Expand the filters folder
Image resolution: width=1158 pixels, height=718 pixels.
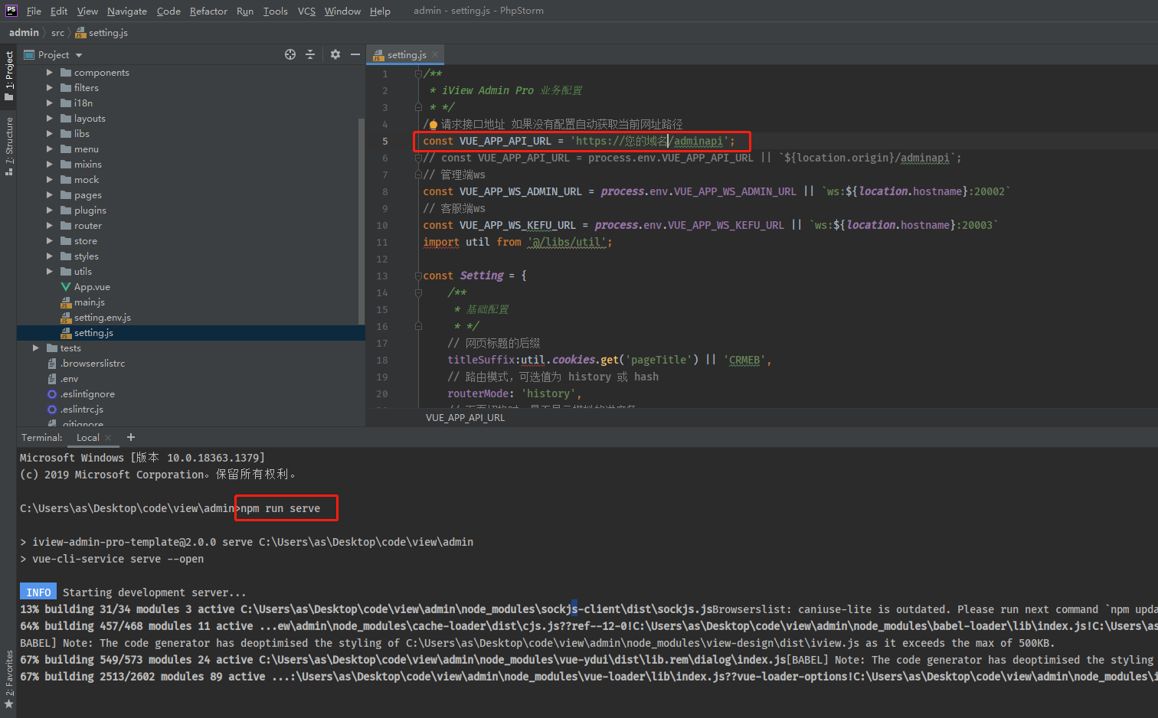(x=50, y=88)
